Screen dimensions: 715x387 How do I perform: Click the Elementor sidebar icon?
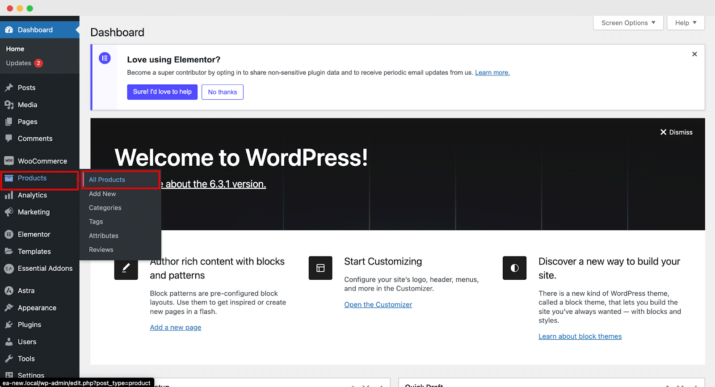9,234
